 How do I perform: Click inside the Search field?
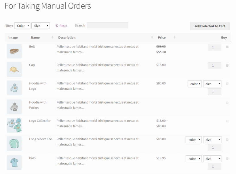click(x=107, y=25)
